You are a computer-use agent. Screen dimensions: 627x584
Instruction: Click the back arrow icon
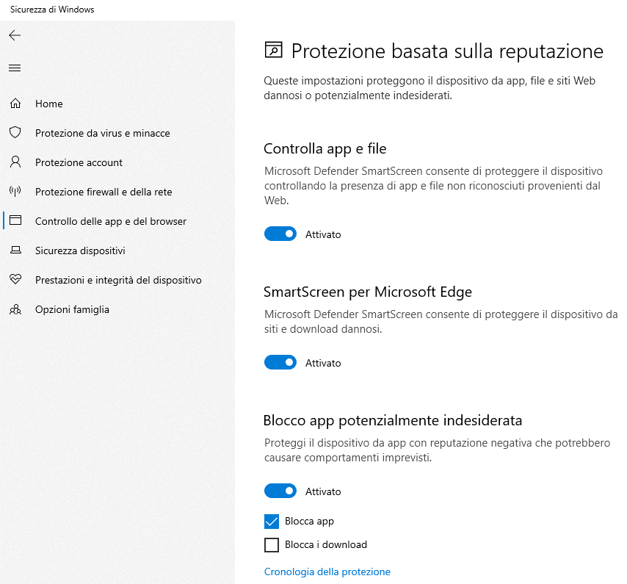[15, 35]
